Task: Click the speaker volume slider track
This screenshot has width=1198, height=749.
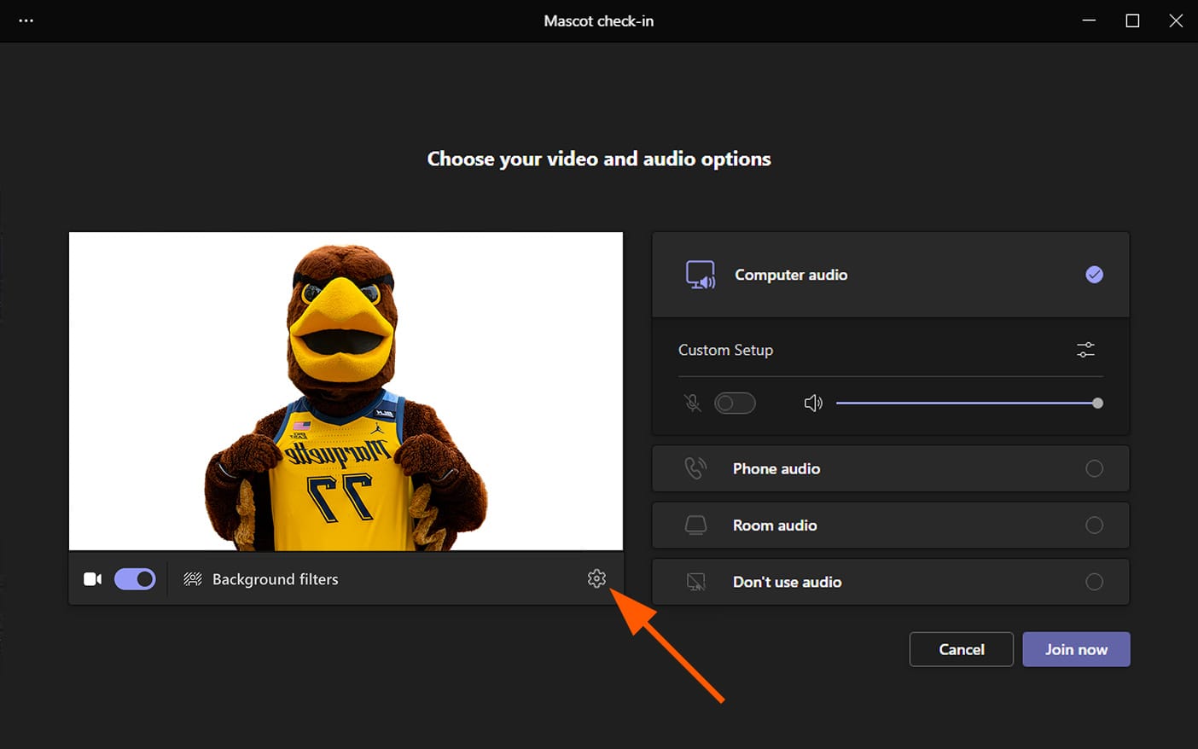Action: coord(964,403)
